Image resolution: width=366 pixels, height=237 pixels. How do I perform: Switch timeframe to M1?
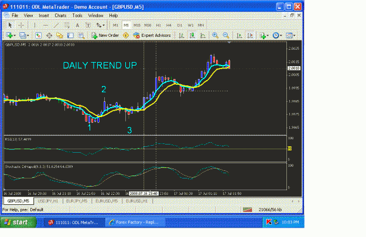click(x=115, y=25)
